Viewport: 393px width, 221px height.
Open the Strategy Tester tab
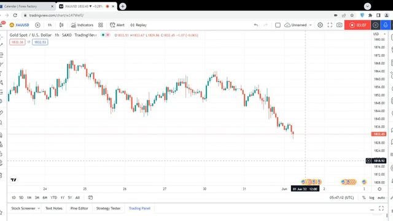click(x=108, y=208)
